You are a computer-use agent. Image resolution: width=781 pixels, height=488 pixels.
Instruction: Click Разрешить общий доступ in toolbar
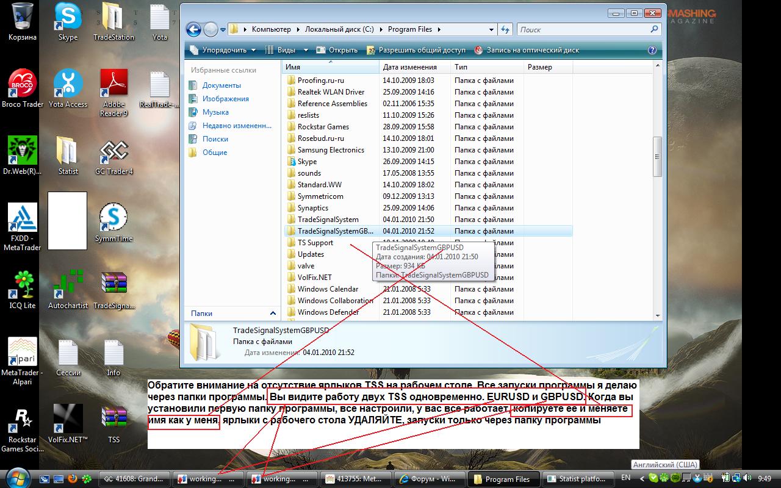[416, 50]
